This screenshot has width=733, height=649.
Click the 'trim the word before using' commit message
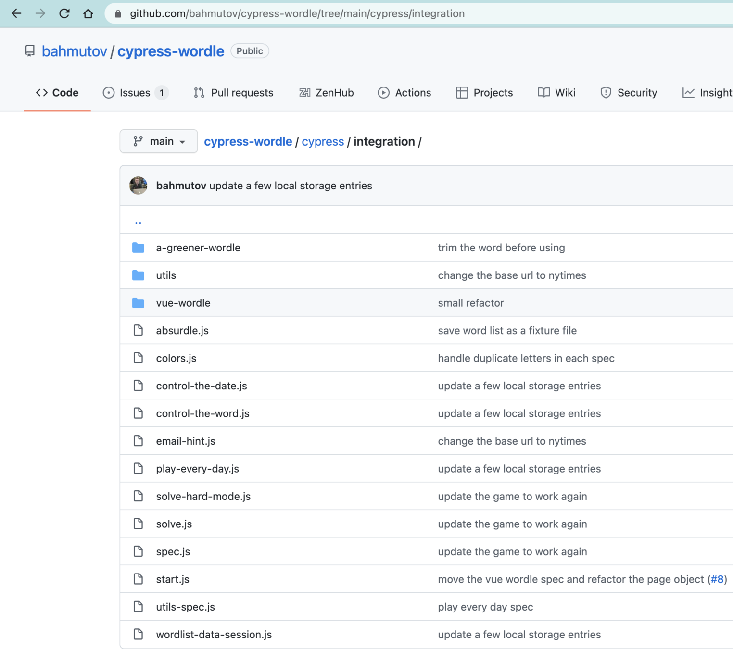pos(501,248)
